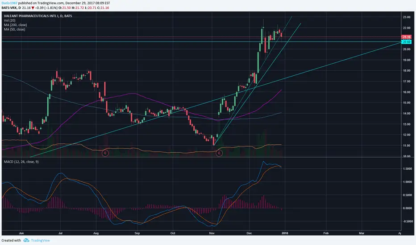
Task: Click the VALEANT PHARMACEUTICALS INTL chart title
Action: pyautogui.click(x=38, y=16)
